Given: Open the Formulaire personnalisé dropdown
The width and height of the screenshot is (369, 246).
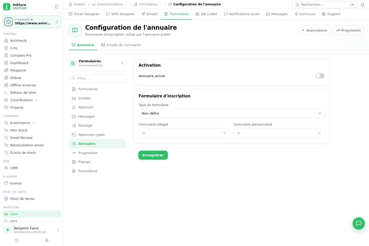Looking at the screenshot, I should click(x=279, y=133).
